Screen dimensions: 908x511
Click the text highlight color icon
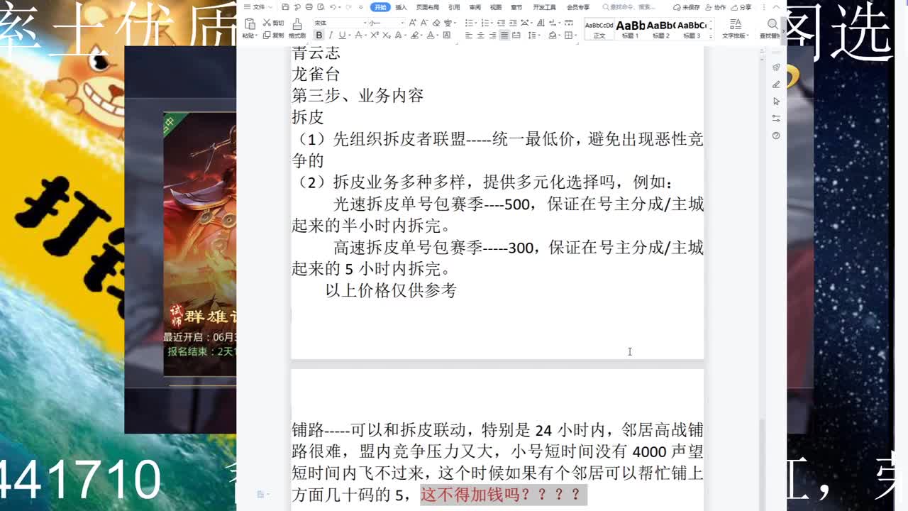[414, 35]
